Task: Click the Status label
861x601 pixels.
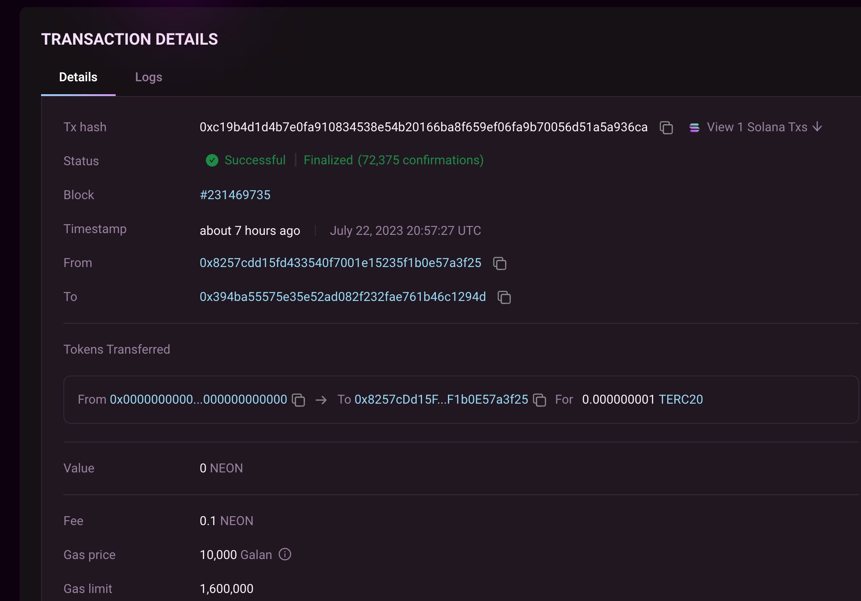Action: pyautogui.click(x=81, y=161)
